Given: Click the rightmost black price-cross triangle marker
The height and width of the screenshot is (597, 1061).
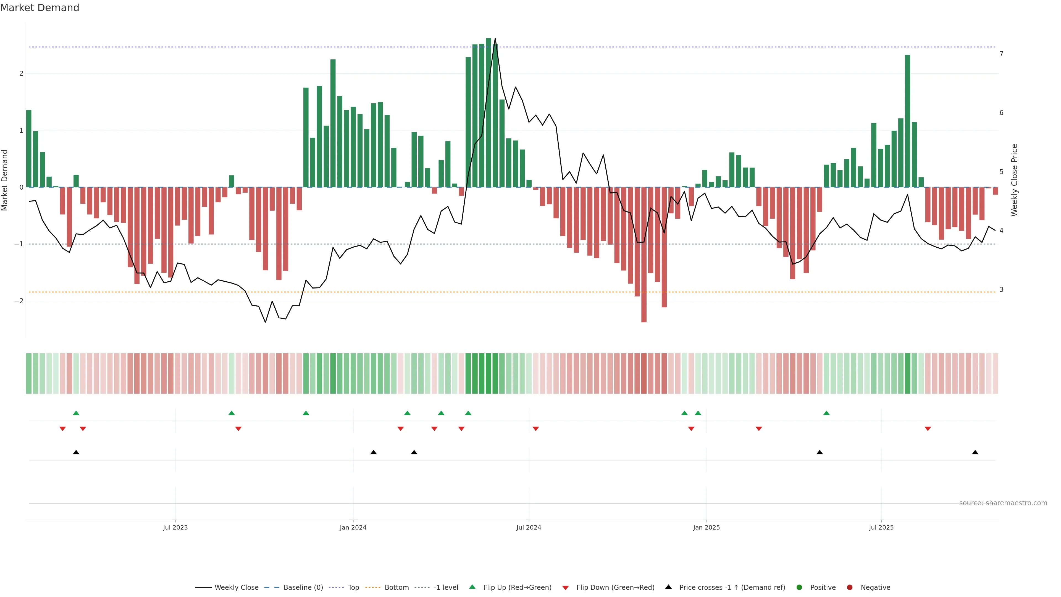Looking at the screenshot, I should [x=975, y=452].
